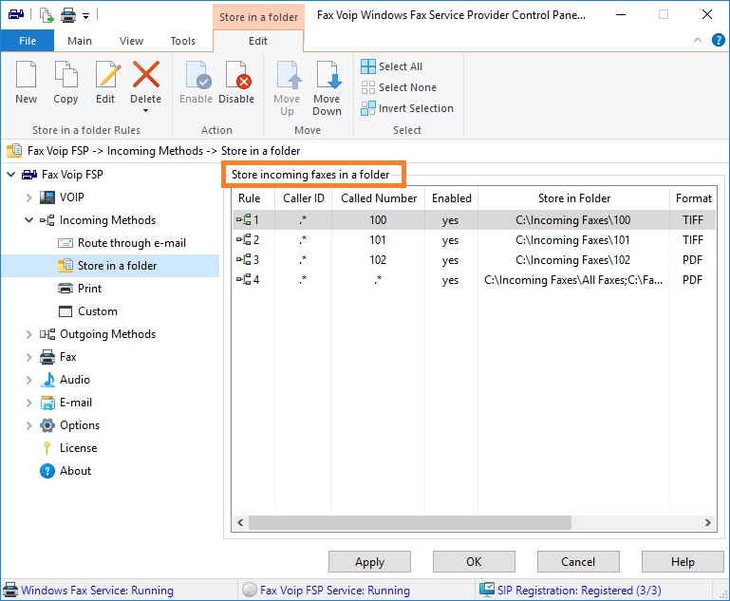Click the Enable action icon
730x601 pixels.
(197, 74)
